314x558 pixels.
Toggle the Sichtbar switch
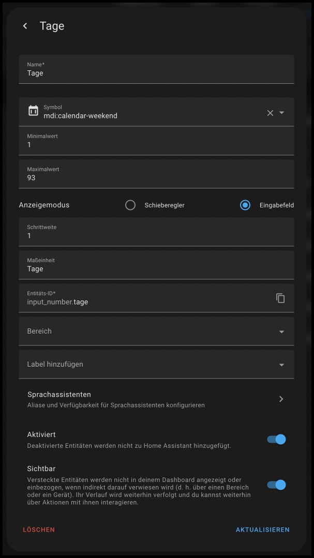(276, 485)
